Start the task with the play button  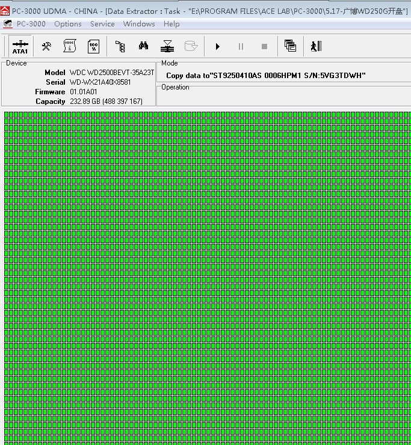click(x=218, y=46)
